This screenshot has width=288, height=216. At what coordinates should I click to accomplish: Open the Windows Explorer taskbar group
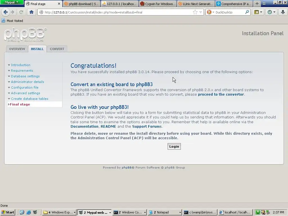coord(59,212)
